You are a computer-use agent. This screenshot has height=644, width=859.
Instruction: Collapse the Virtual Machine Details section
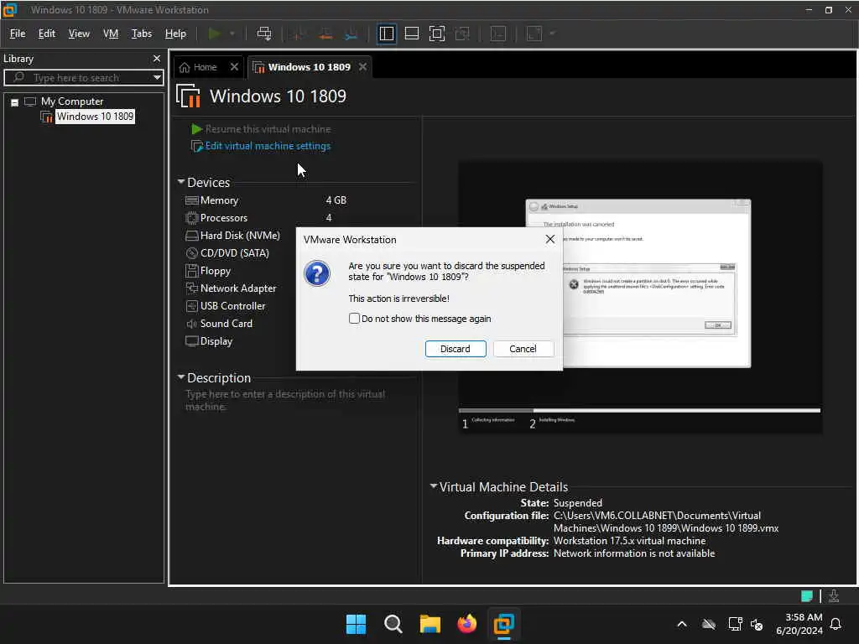(x=434, y=486)
